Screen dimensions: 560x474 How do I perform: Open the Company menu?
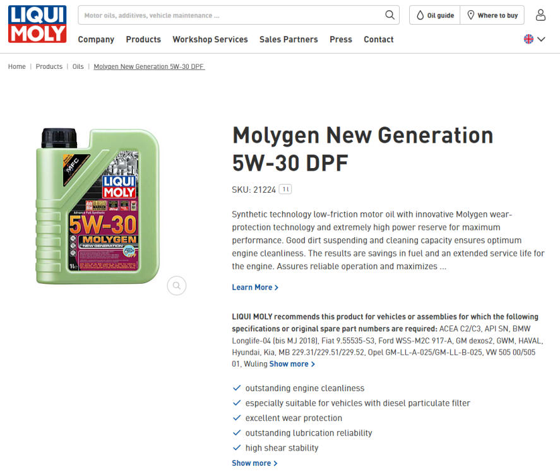tap(96, 39)
